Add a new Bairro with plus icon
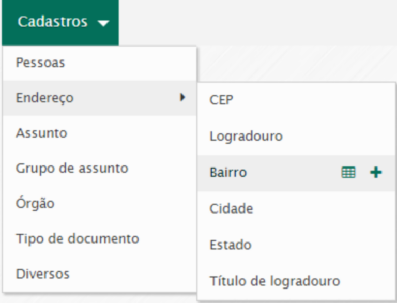Screen dimensions: 397x303 376,173
